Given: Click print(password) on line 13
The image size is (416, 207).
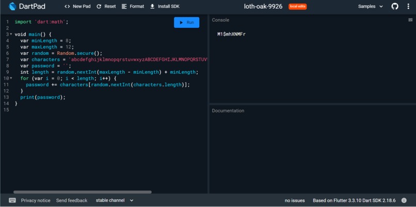Looking at the screenshot, I should [x=43, y=97].
